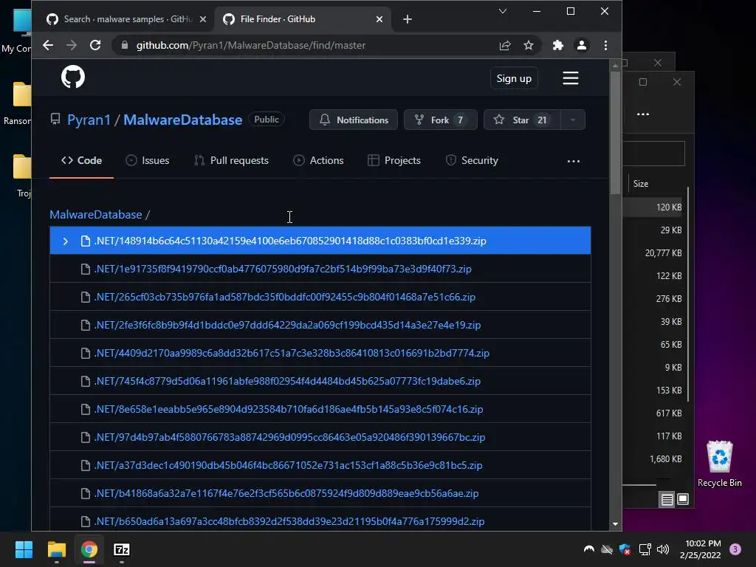This screenshot has height=567, width=756.
Task: Reload the page with refresh icon
Action: (95, 45)
